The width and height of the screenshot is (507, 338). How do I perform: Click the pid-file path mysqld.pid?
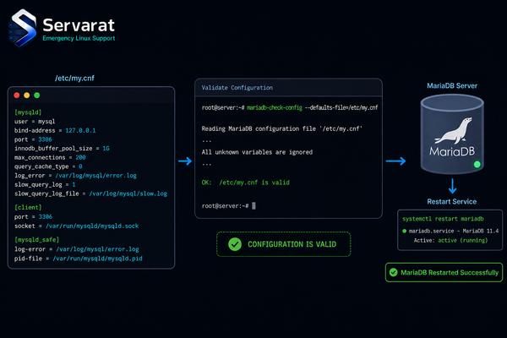(x=98, y=259)
